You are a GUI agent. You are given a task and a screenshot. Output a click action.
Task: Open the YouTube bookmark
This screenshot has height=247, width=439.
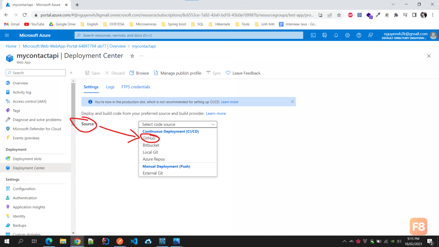click(x=34, y=24)
